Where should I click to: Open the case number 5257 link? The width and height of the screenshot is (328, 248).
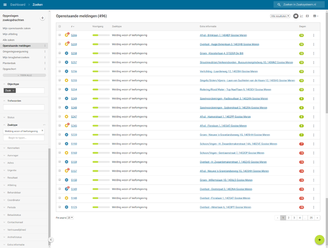point(74,62)
